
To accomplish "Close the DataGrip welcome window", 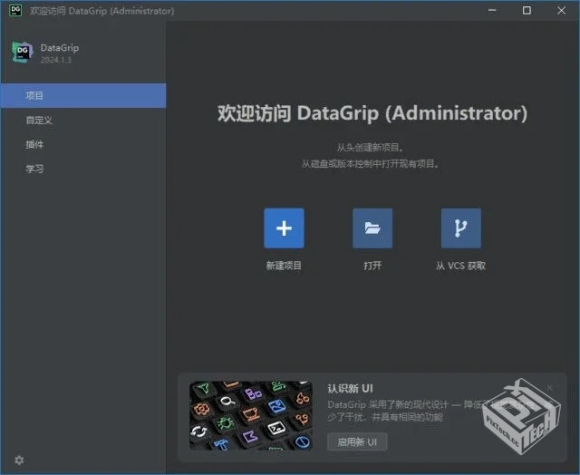I will 561,10.
